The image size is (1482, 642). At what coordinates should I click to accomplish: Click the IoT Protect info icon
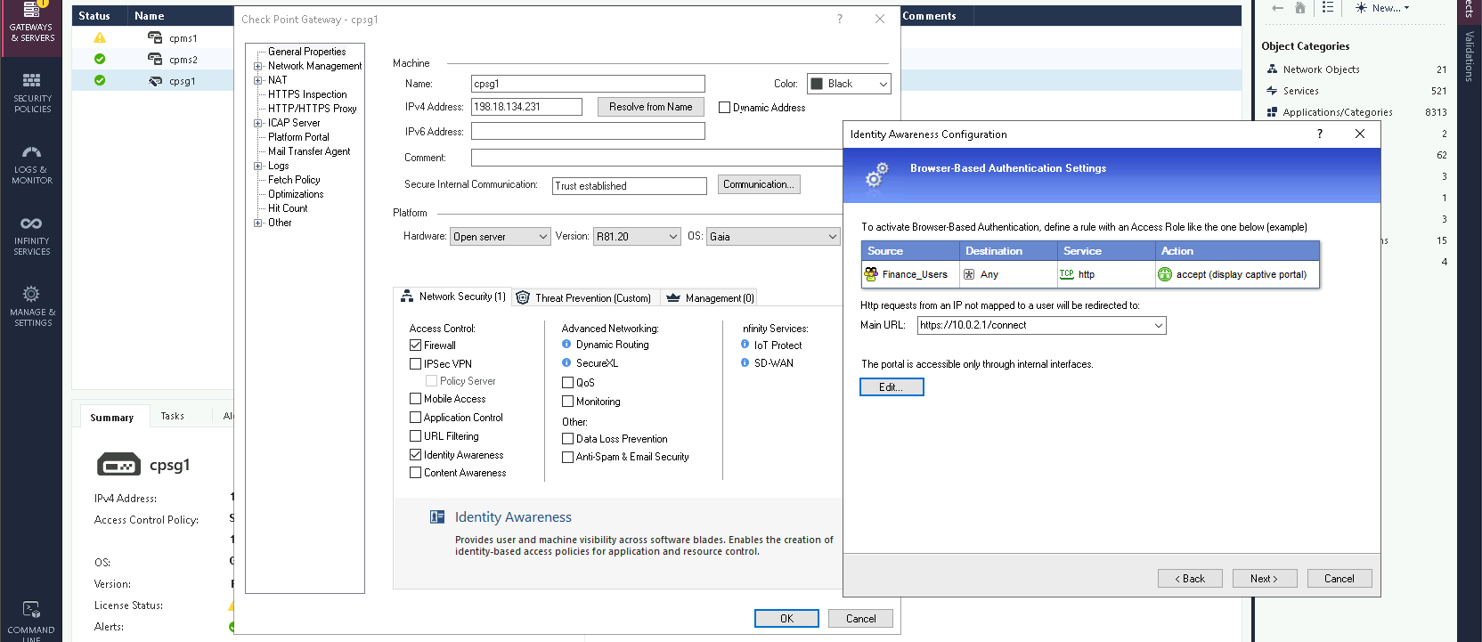point(745,345)
